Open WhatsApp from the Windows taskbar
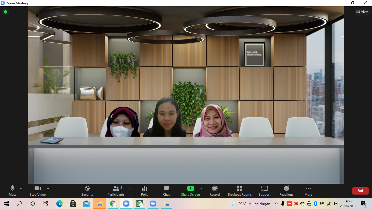The image size is (372, 209). [x=140, y=204]
